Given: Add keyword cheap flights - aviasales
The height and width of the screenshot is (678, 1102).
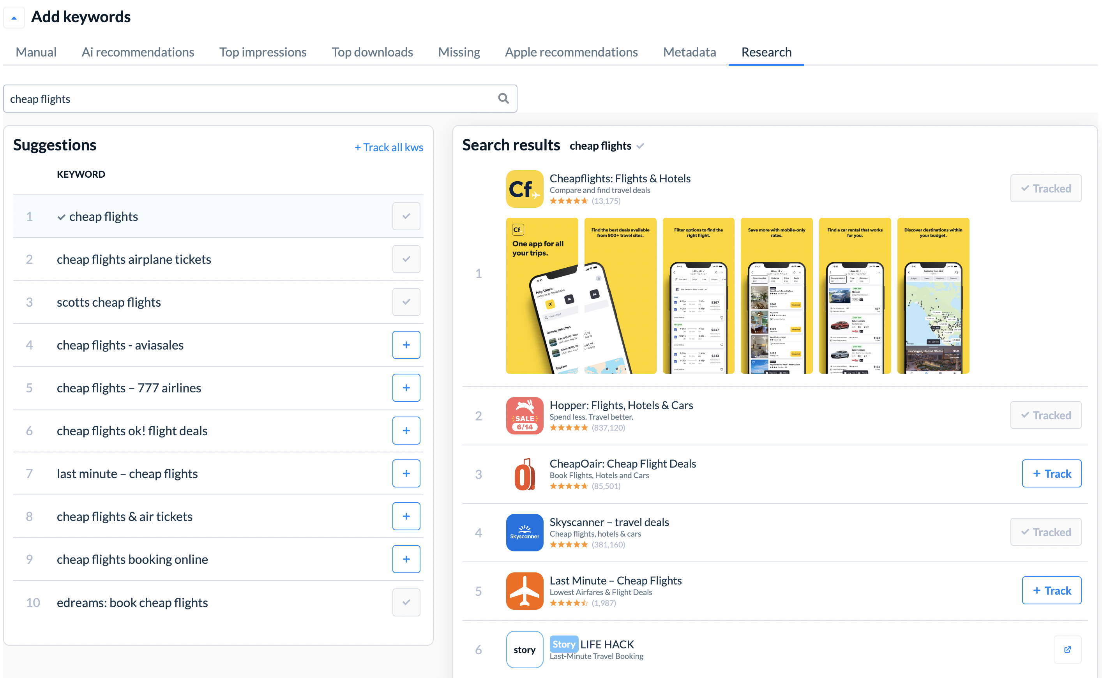Looking at the screenshot, I should (x=406, y=345).
